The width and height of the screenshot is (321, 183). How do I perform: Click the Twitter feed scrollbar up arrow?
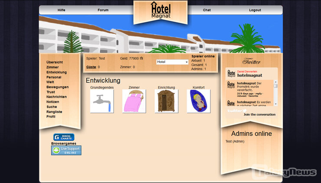275,82
